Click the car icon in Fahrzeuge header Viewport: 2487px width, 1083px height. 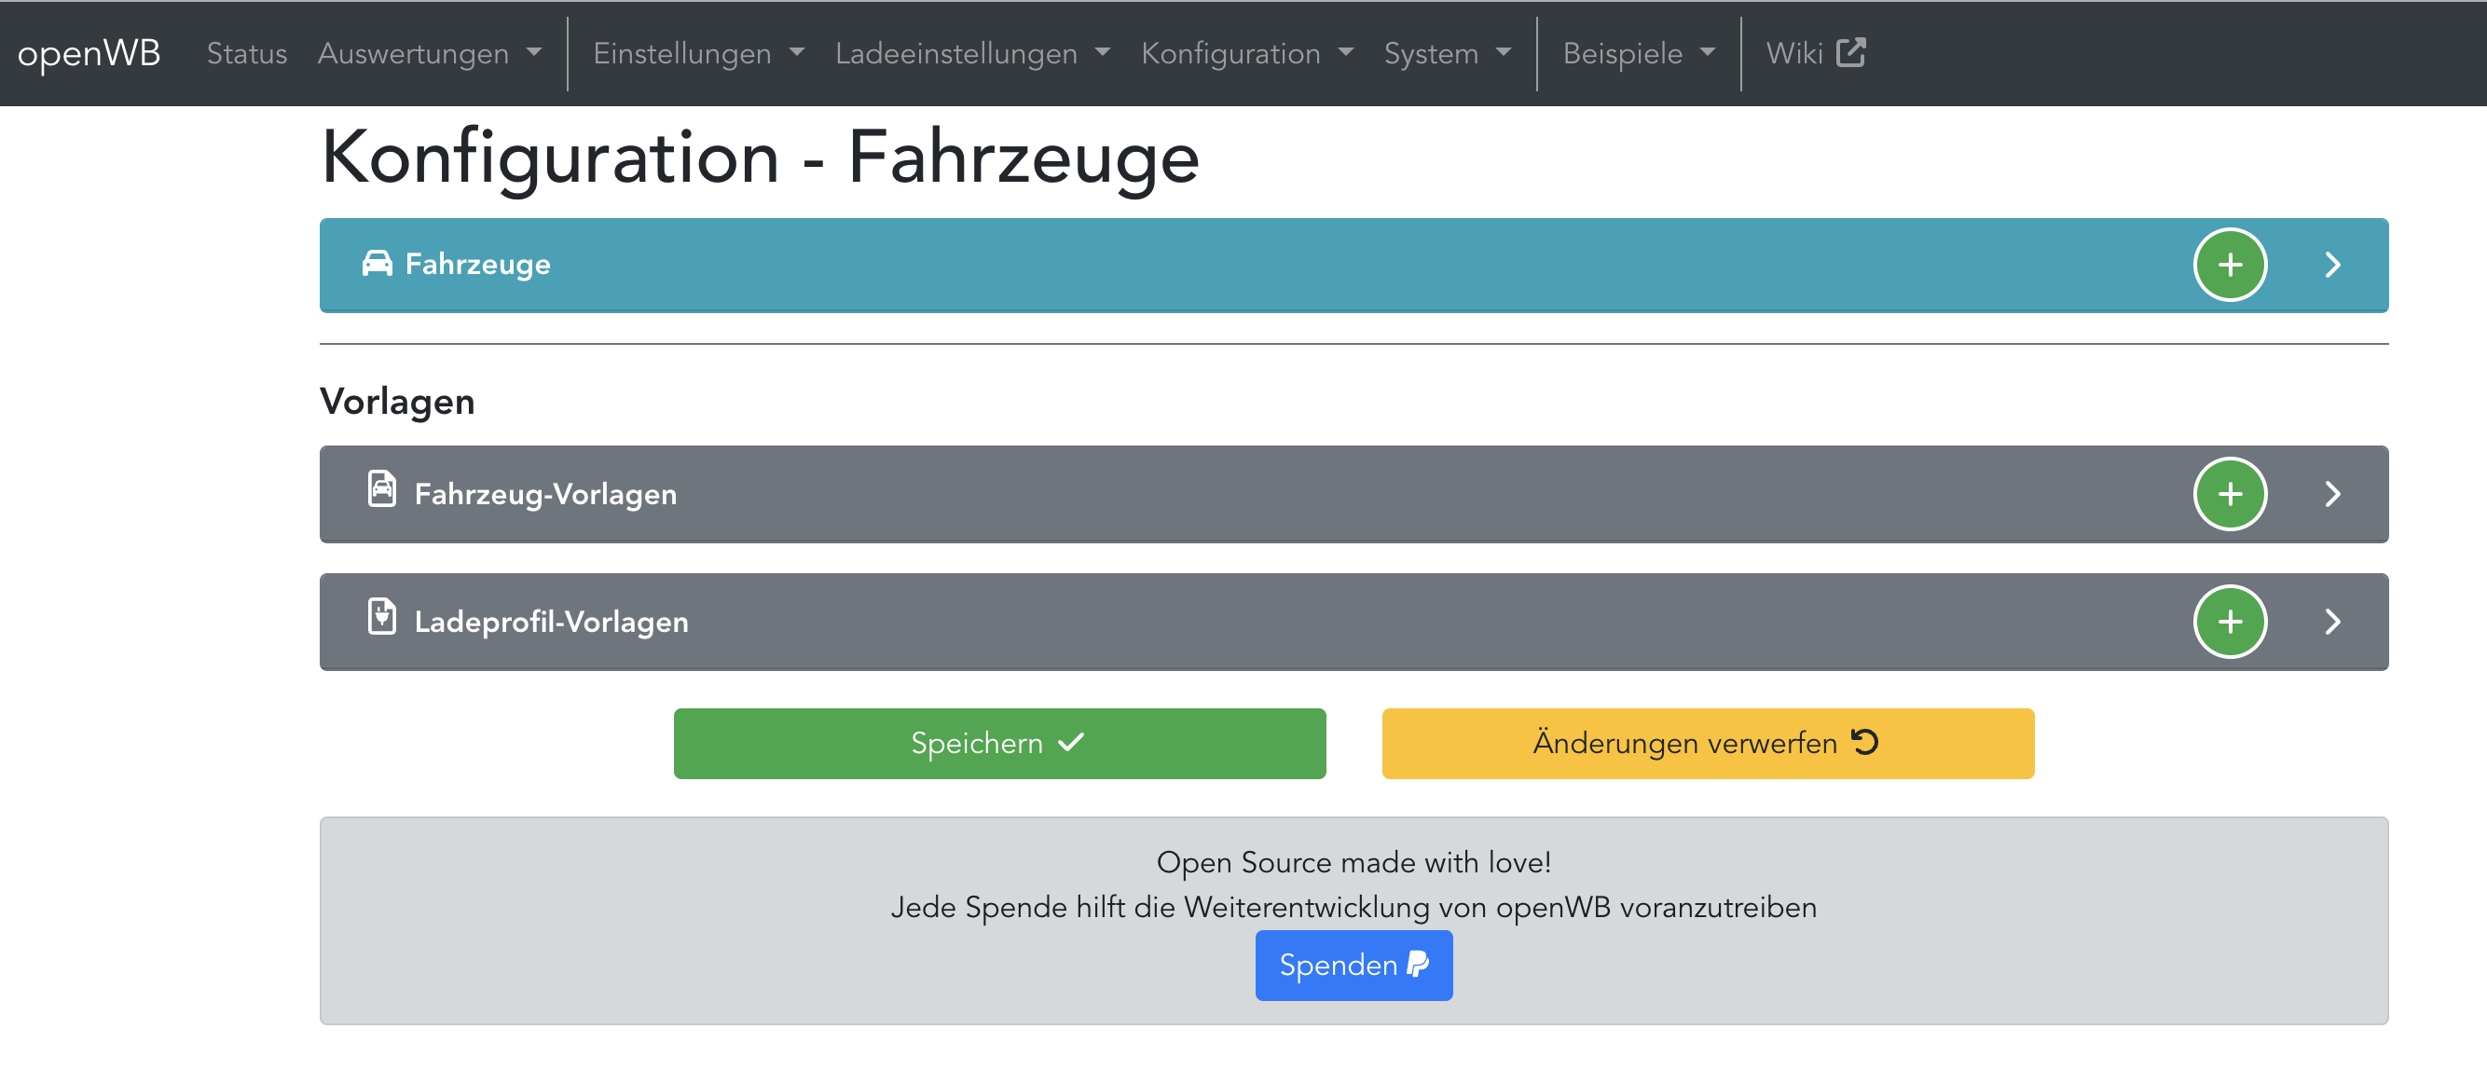click(377, 264)
